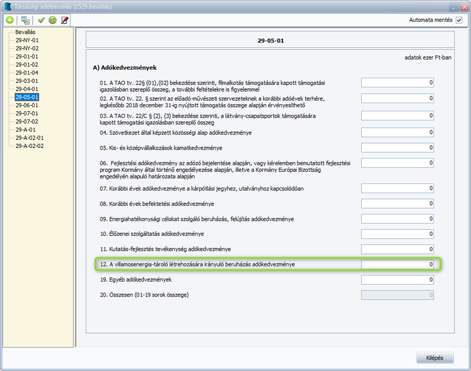Open sheet 29-03-01 in tree
The image size is (471, 371).
point(27,81)
